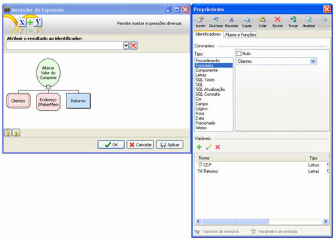This screenshot has width=336, height=240.
Task: Click the Copiar copy icon
Action: (x=247, y=20)
